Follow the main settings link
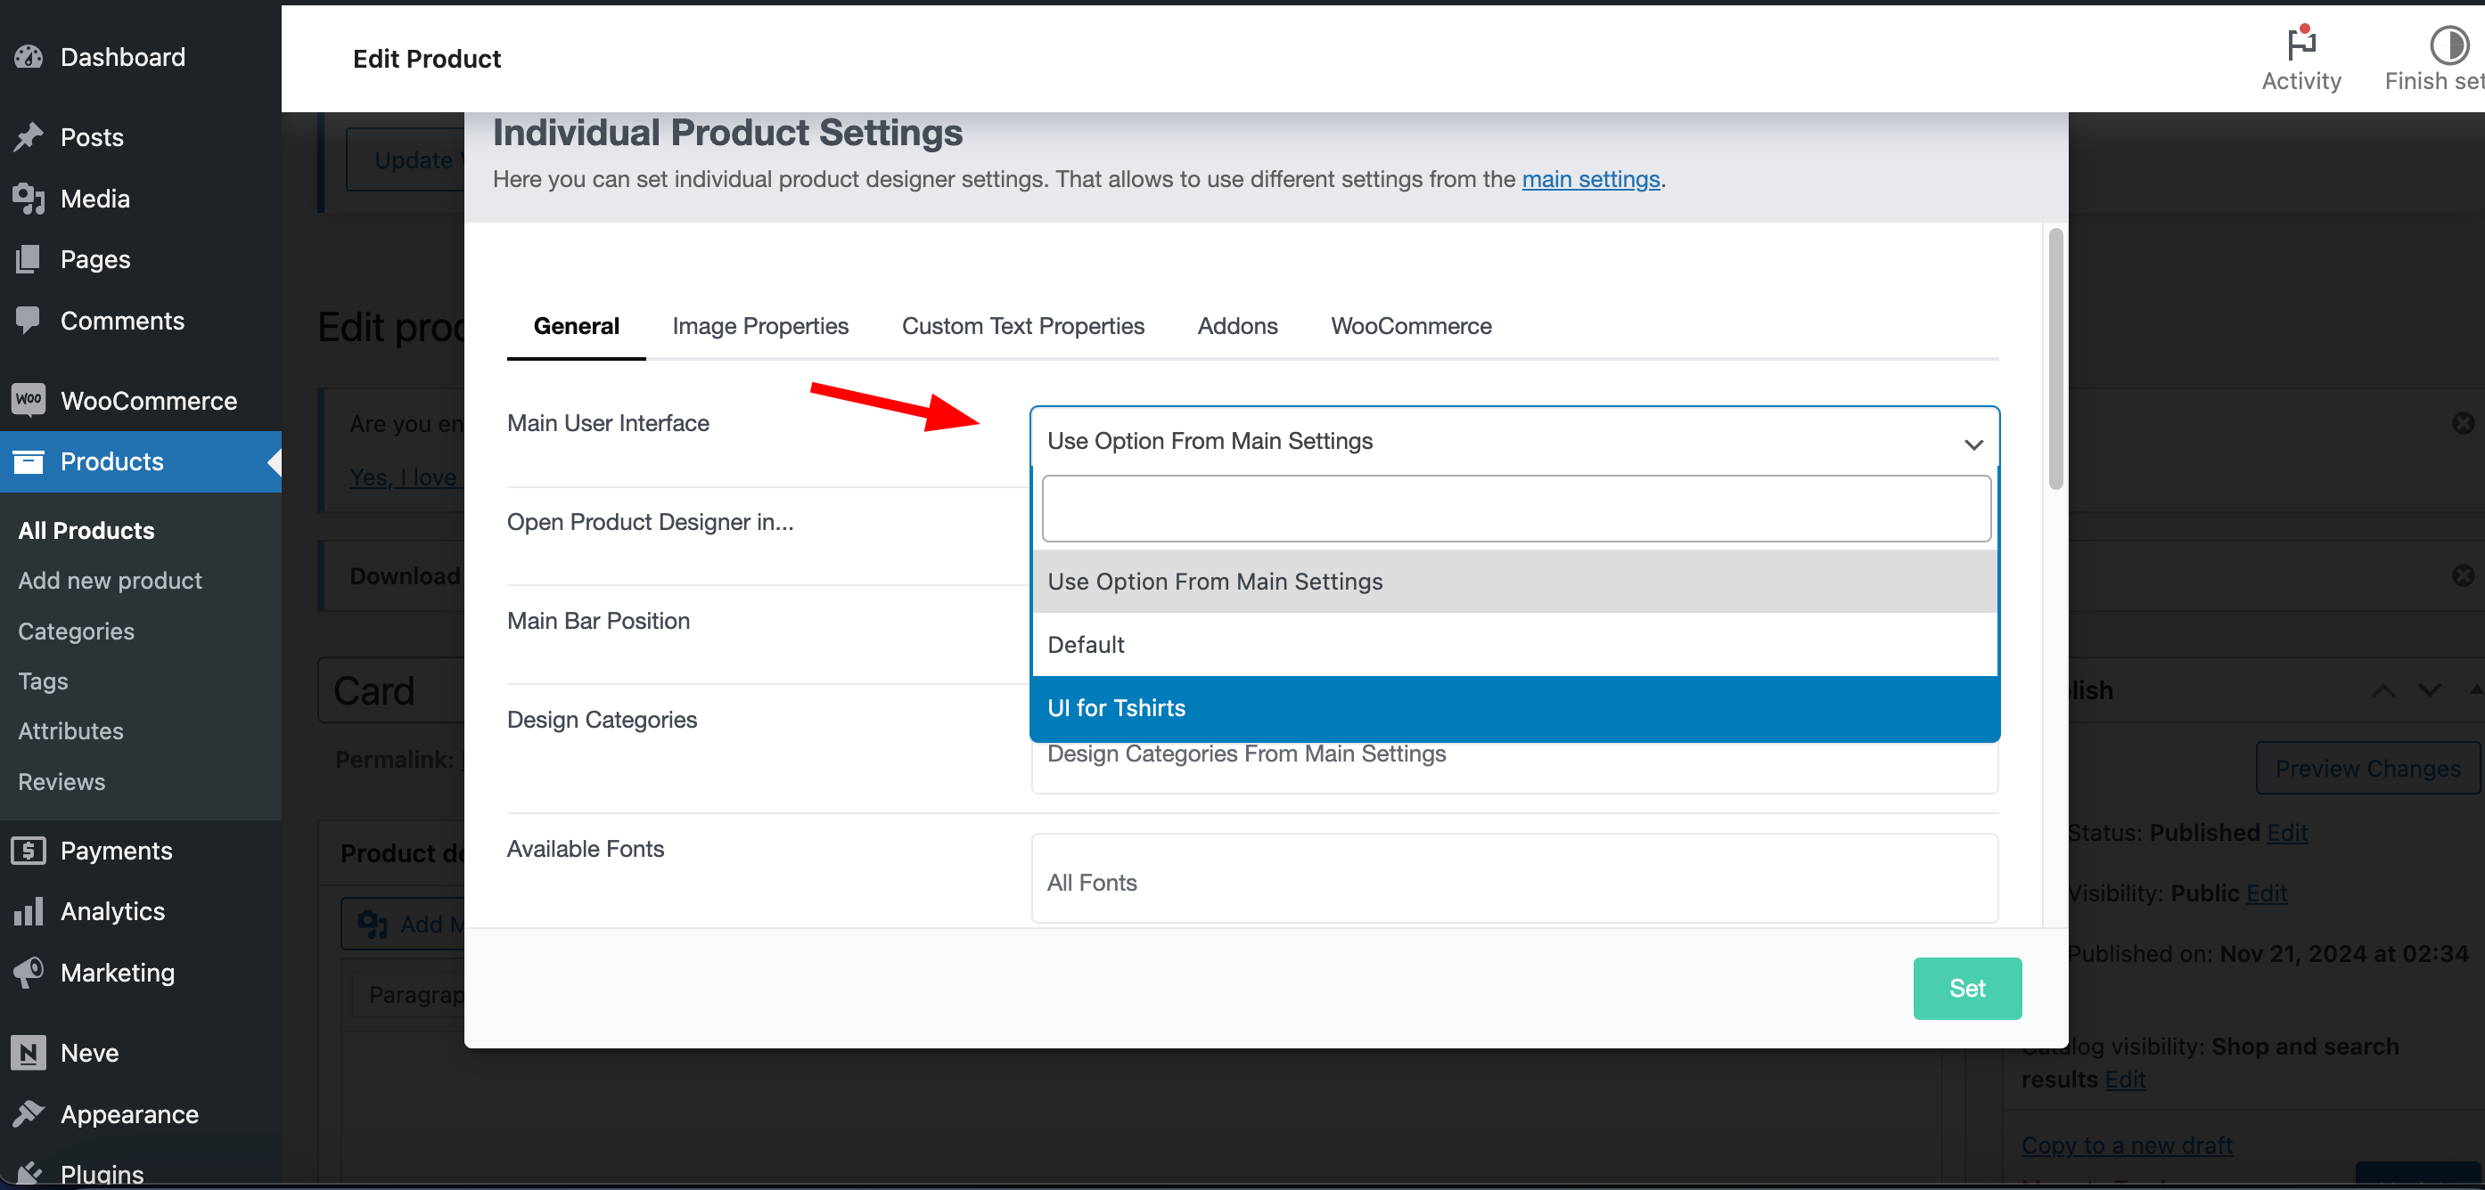The width and height of the screenshot is (2485, 1190). [1591, 179]
